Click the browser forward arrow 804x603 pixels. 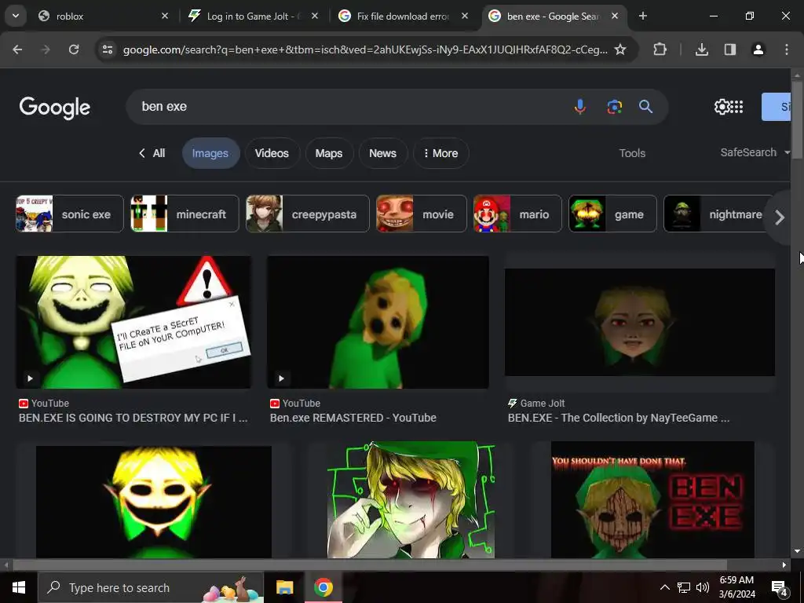[x=46, y=49]
